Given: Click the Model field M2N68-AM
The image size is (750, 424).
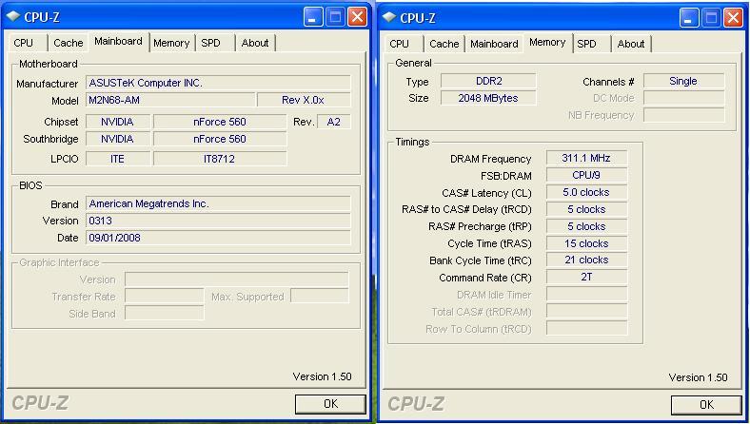Looking at the screenshot, I should 170,101.
